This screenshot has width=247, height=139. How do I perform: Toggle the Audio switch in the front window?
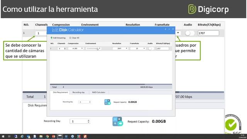[151, 49]
